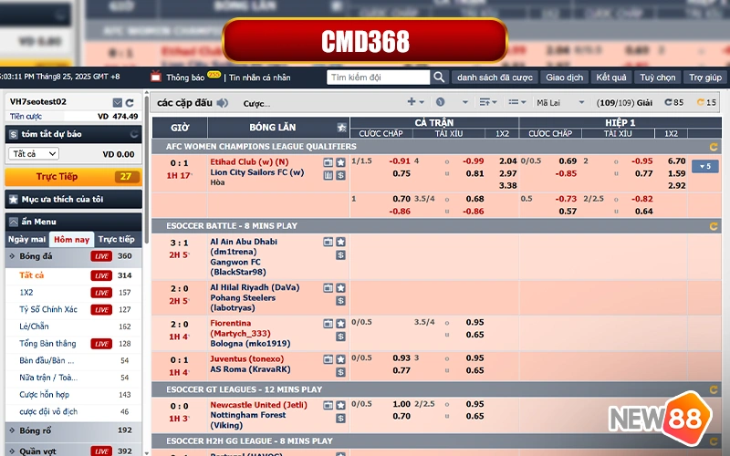The width and height of the screenshot is (730, 456).
Task: Open the Tất cả forecast dropdown
Action: [34, 153]
